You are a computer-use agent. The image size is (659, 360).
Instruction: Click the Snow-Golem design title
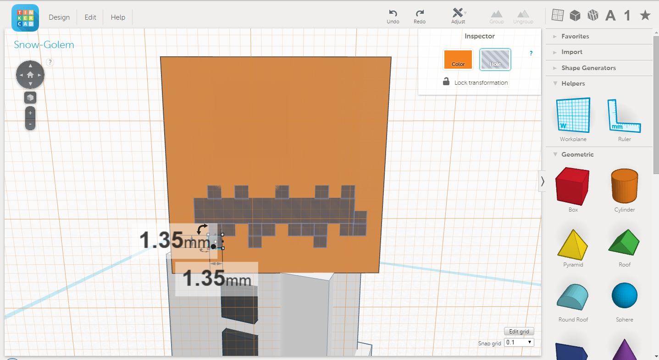click(x=44, y=45)
